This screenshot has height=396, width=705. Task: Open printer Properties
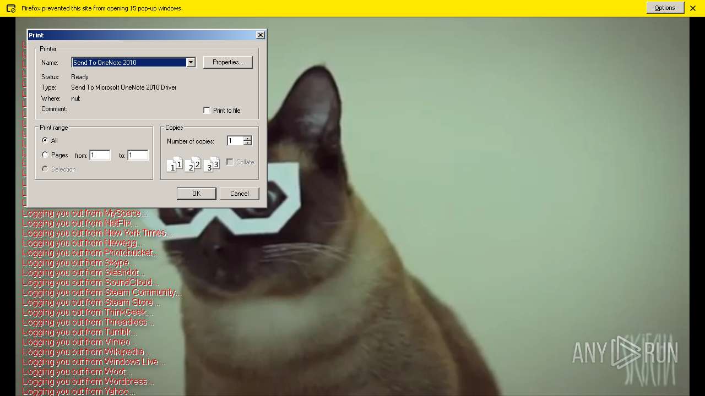(228, 62)
